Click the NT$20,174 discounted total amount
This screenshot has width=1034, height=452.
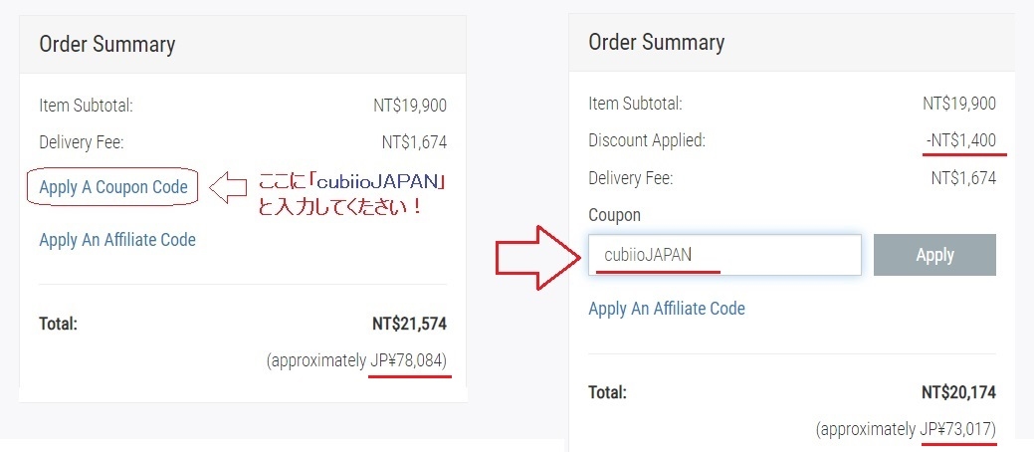tap(958, 393)
